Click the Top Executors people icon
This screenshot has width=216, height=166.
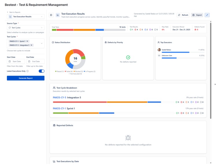pos(159,43)
